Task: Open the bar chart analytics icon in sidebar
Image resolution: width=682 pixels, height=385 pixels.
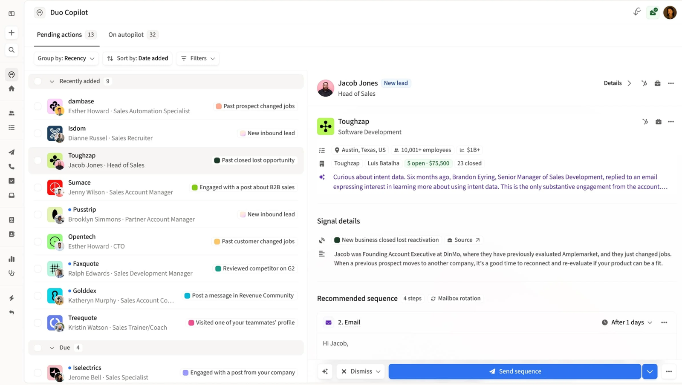Action: [12, 259]
